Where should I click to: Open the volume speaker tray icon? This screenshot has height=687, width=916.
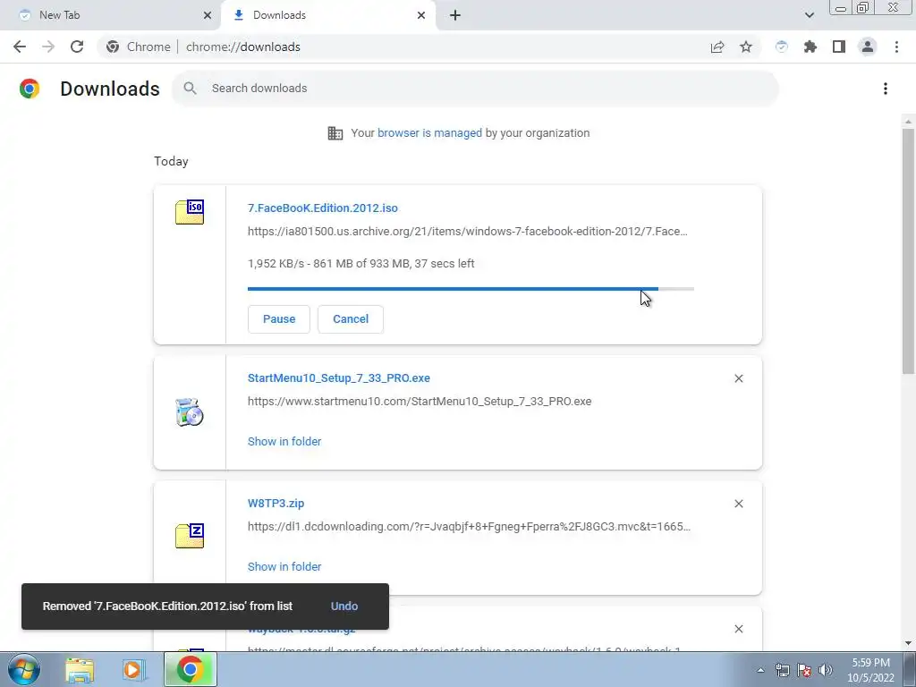826,670
